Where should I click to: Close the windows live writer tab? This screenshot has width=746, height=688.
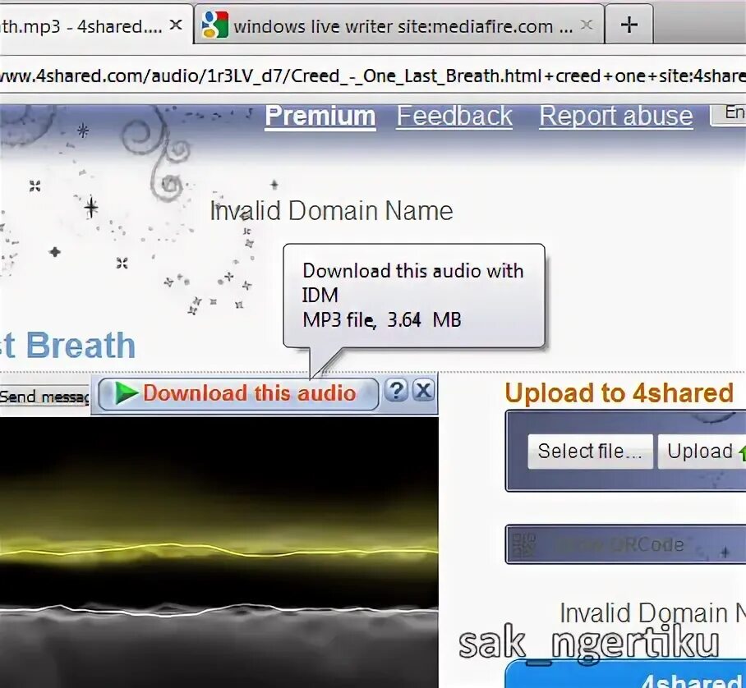pyautogui.click(x=587, y=25)
